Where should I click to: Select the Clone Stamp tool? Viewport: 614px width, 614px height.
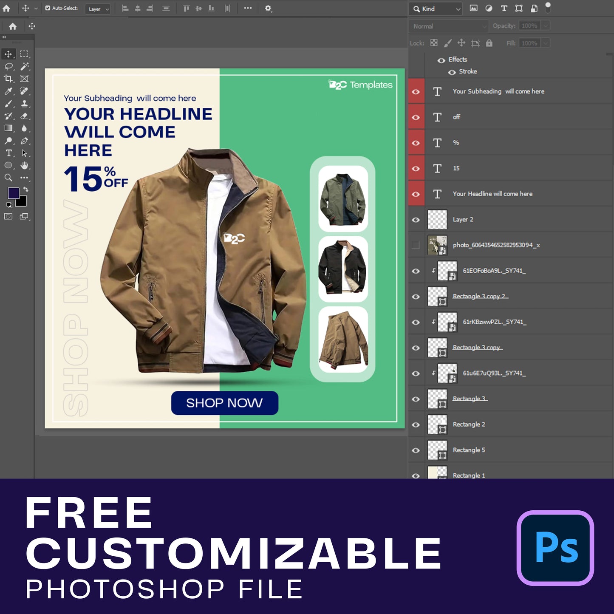[25, 104]
